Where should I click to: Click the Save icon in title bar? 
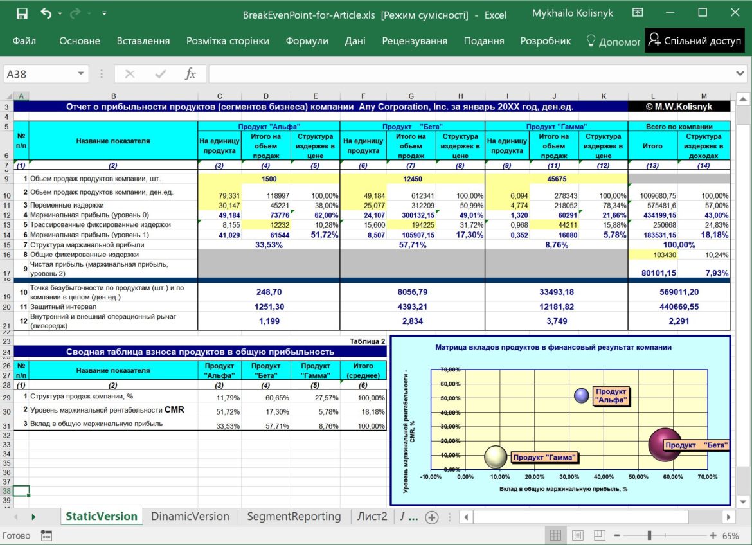tap(22, 14)
